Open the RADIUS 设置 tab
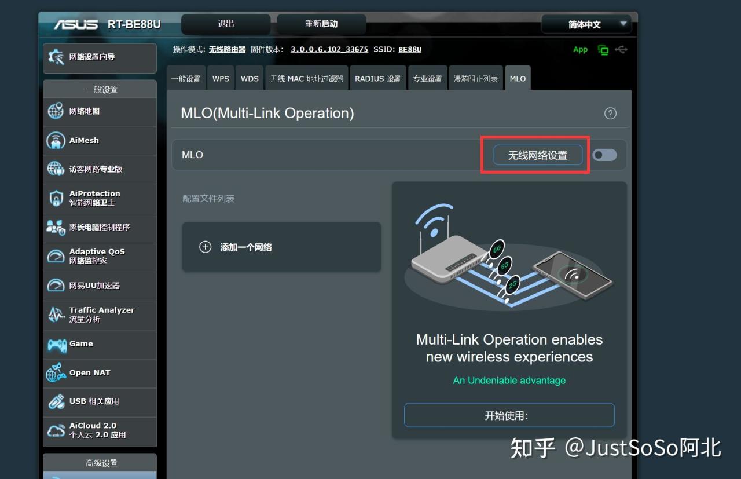This screenshot has width=741, height=479. click(x=378, y=79)
